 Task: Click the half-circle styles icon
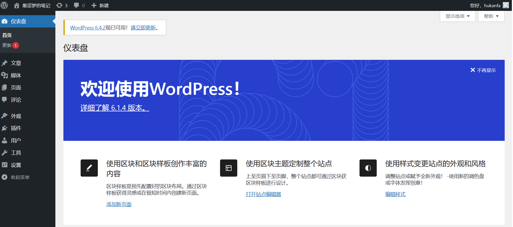coord(368,168)
